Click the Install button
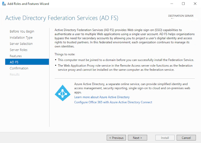 click(165, 138)
